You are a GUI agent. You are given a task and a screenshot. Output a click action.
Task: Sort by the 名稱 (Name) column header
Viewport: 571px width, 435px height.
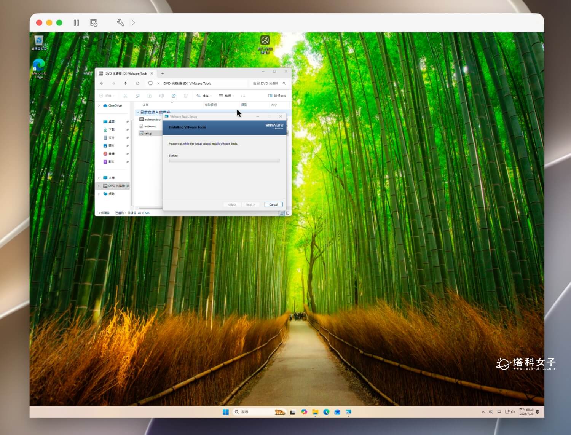[x=145, y=105]
